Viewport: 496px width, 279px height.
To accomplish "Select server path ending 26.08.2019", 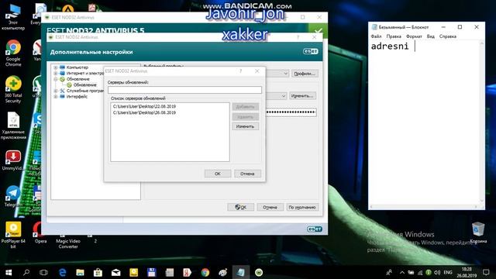I will point(145,112).
